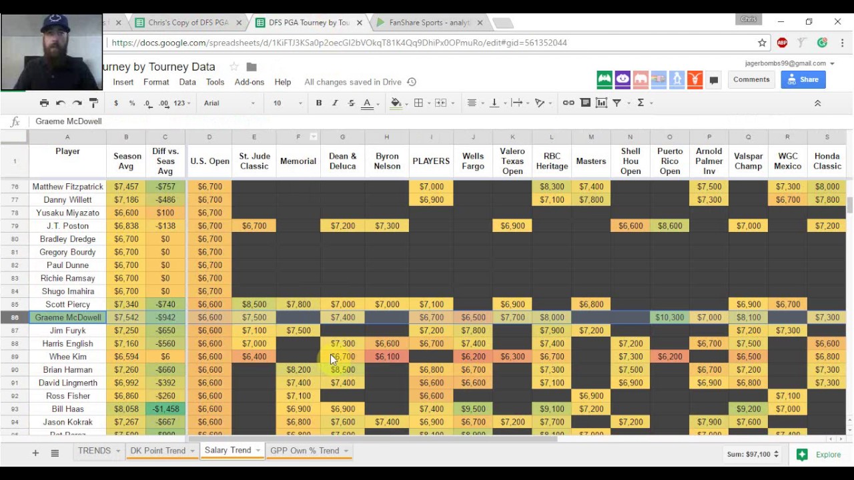This screenshot has width=854, height=480.
Task: Switch to Chris's Copy of DFS PGA tab
Action: [188, 23]
